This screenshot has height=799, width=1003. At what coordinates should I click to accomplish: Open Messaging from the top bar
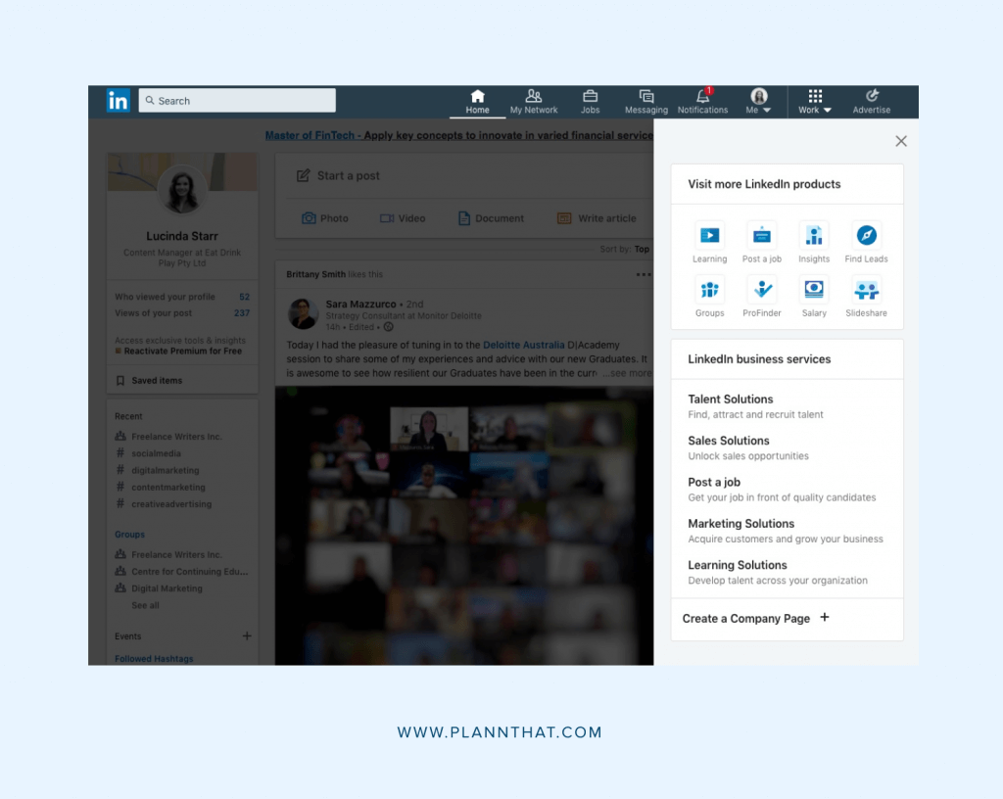point(646,102)
